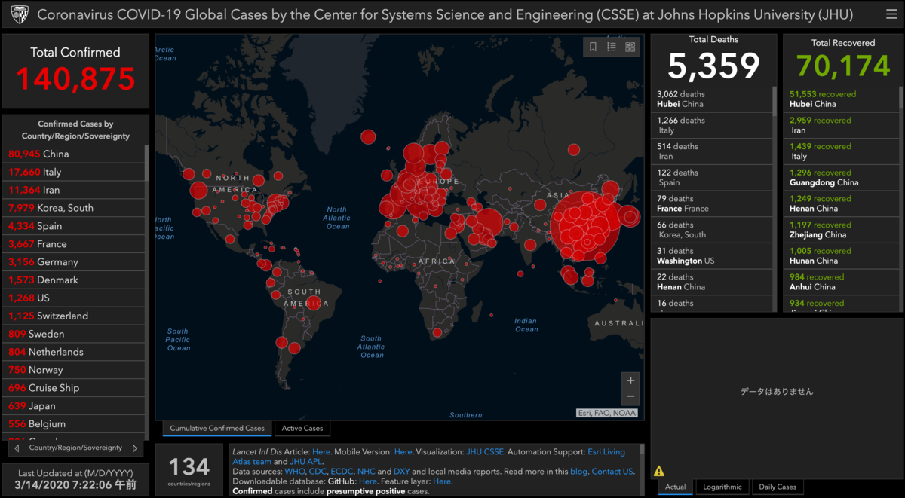Click 122 deaths Spain entry

point(711,178)
